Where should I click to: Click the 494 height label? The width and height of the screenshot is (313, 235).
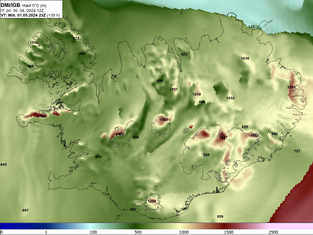point(160,81)
